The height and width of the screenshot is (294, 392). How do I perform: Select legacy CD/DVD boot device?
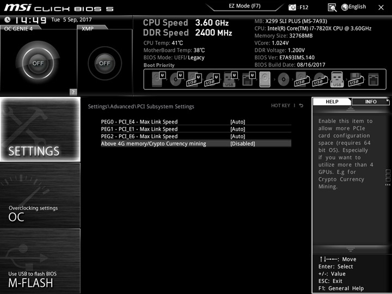pos(284,79)
